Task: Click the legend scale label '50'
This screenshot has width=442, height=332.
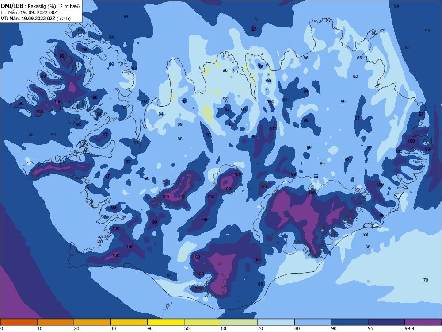Action: coord(187,328)
